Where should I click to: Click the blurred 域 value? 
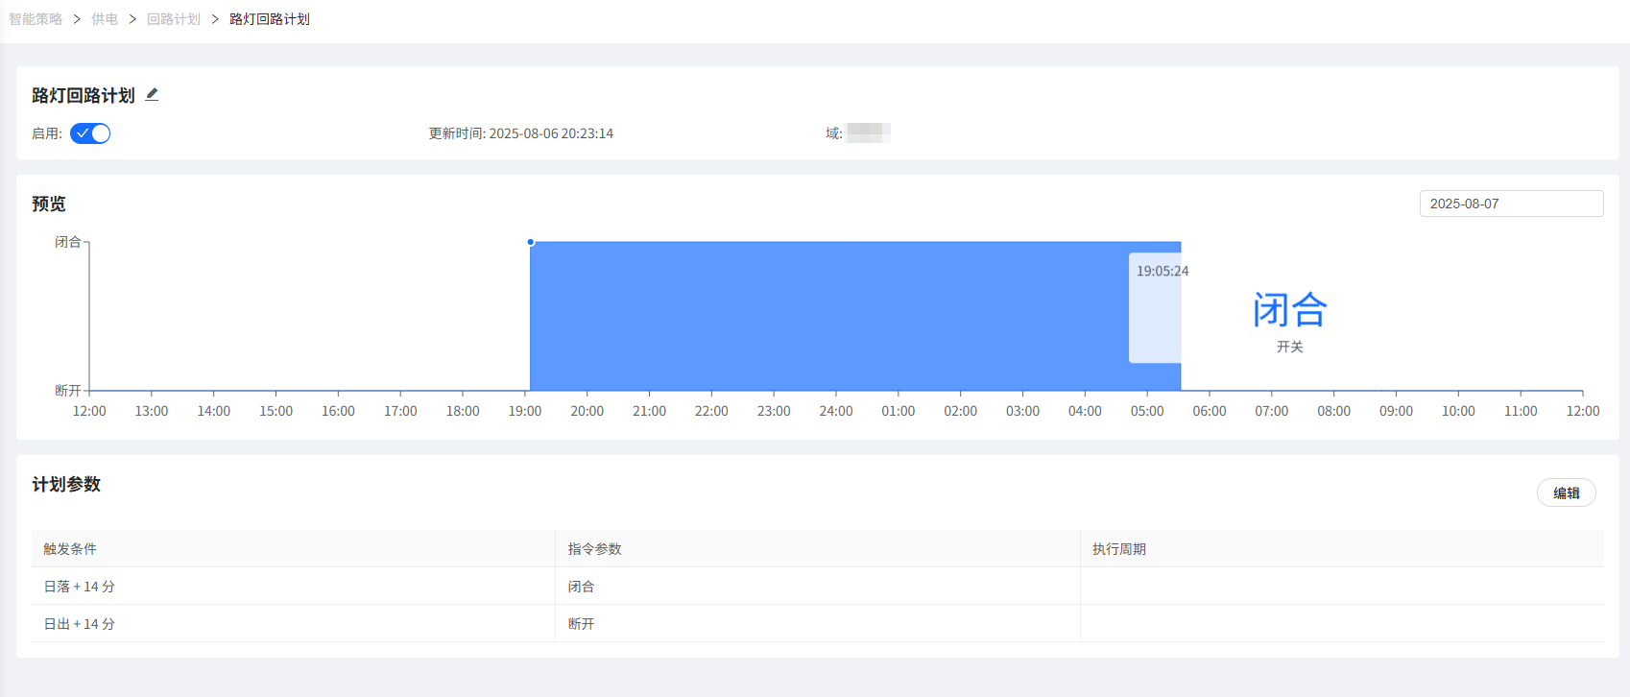(x=869, y=132)
